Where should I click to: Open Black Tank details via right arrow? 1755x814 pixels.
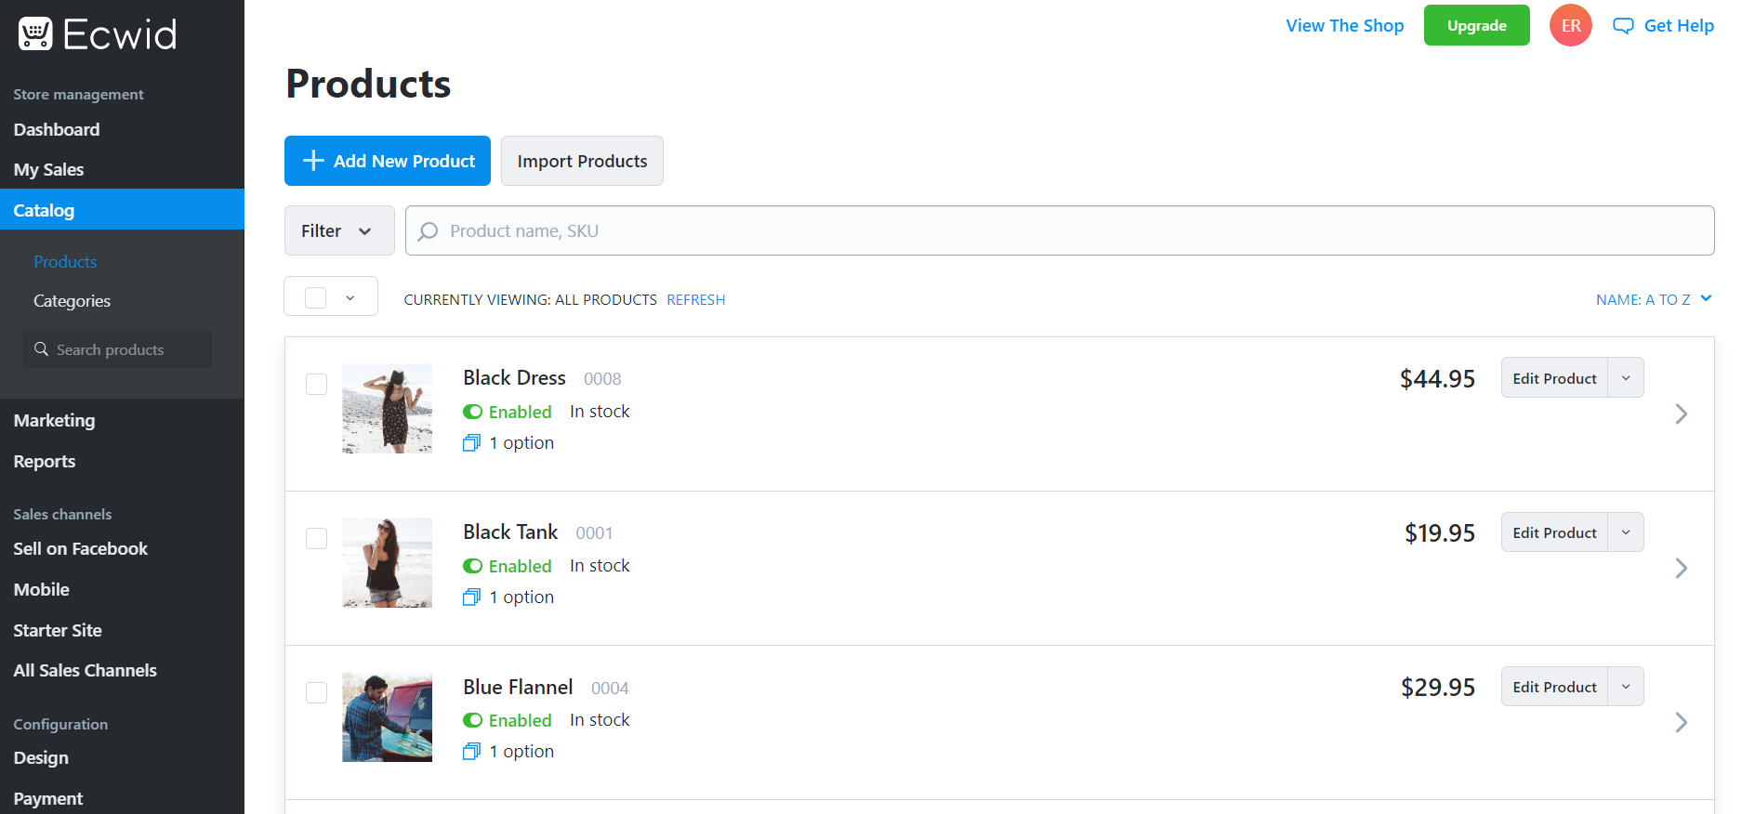click(x=1680, y=568)
